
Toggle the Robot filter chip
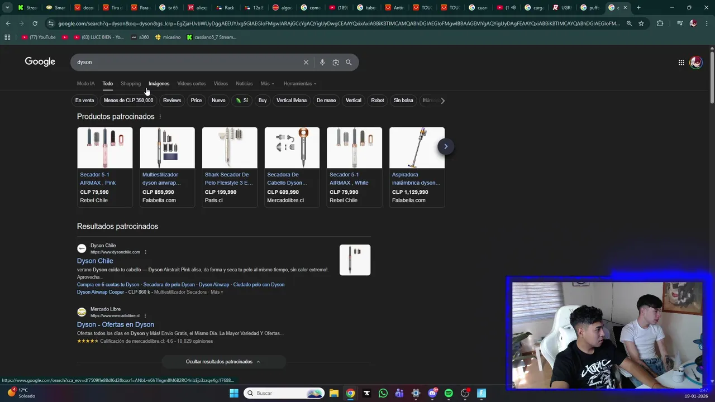(x=378, y=100)
